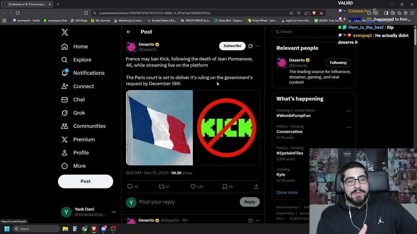417x234 pixels.
Task: Click Grok explain icon beside Subscribe
Action: [x=250, y=46]
